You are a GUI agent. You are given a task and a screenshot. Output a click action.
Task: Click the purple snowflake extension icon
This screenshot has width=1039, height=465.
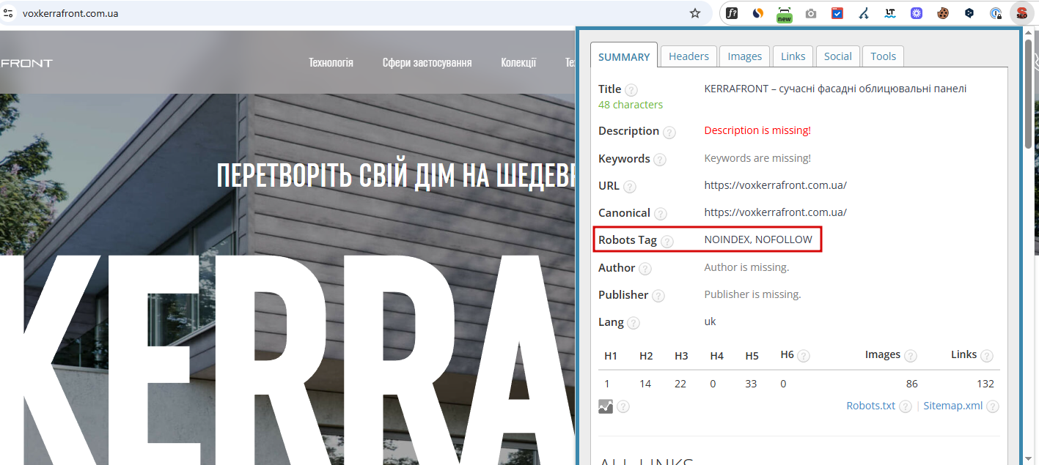coord(917,13)
